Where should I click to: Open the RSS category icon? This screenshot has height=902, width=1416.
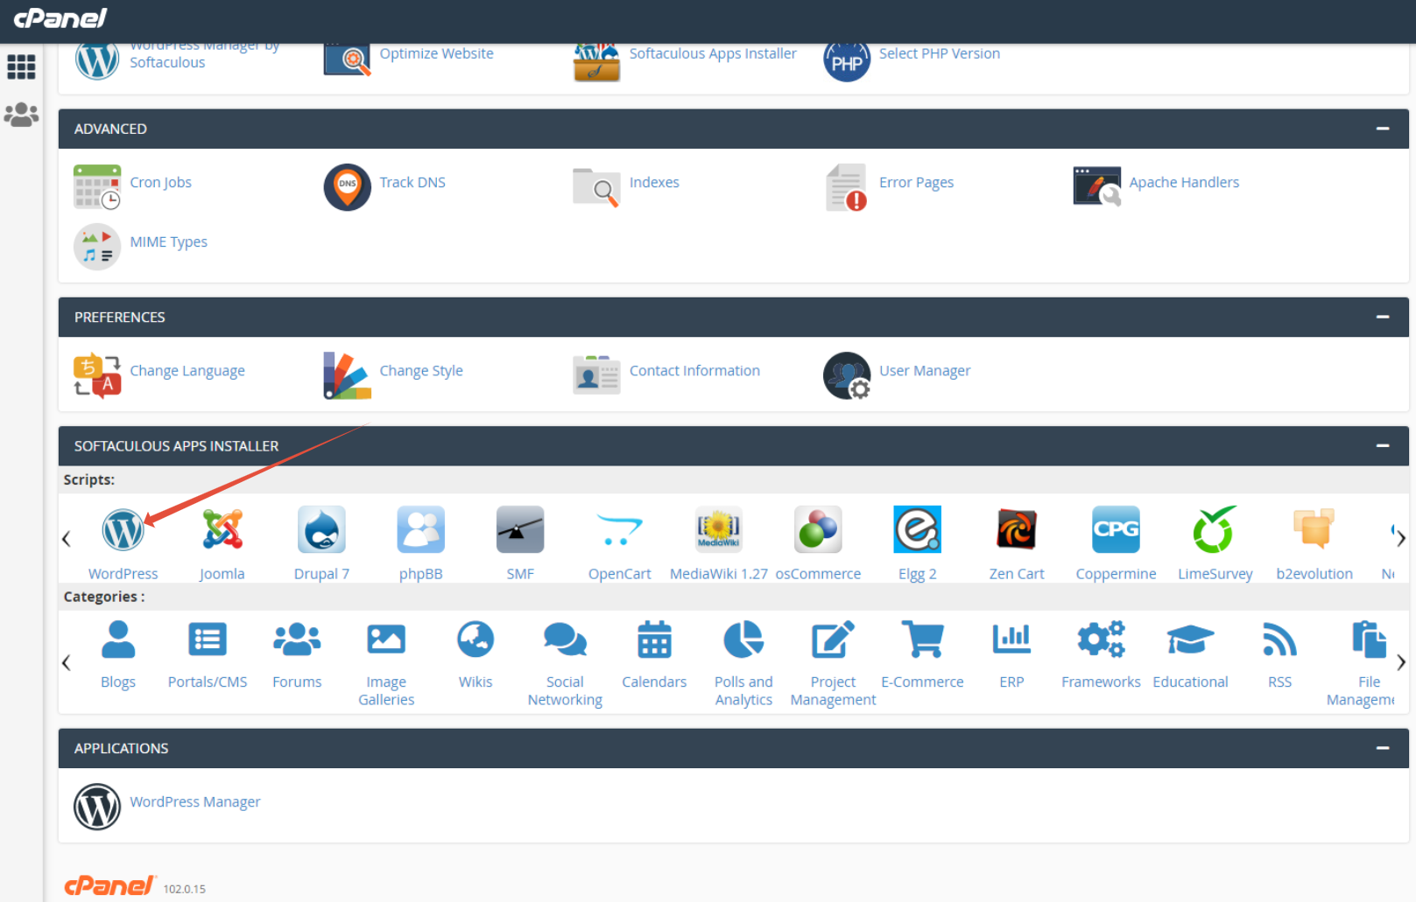point(1279,640)
